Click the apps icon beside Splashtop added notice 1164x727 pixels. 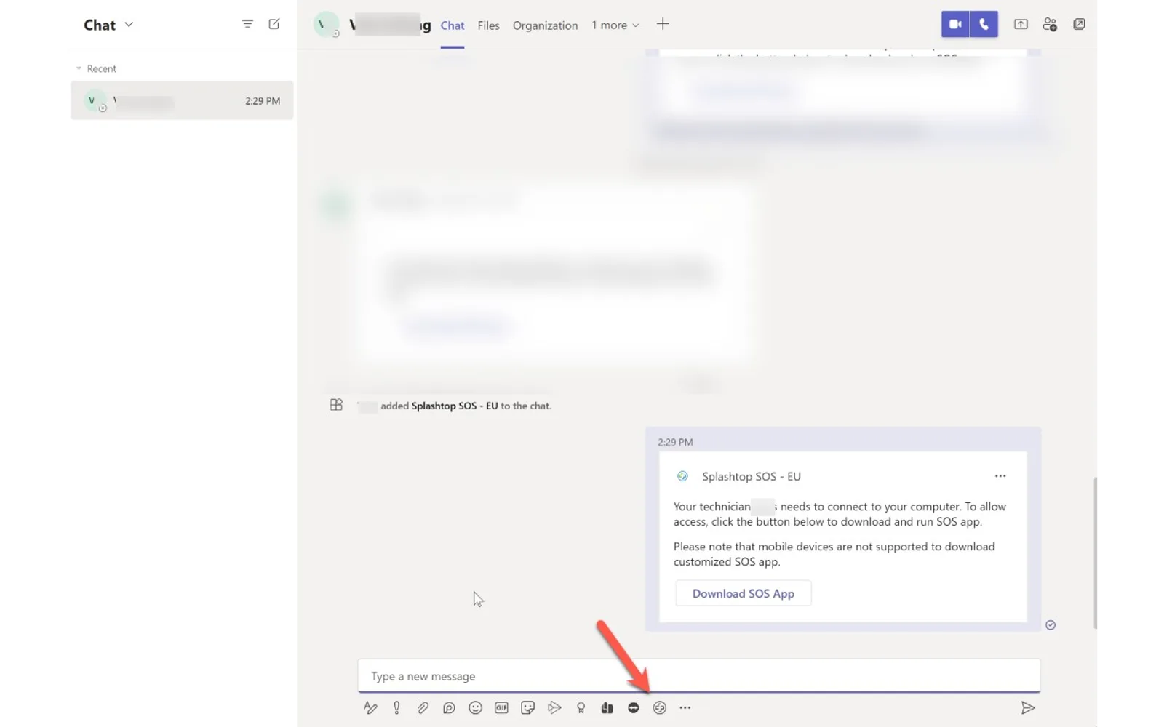click(336, 405)
